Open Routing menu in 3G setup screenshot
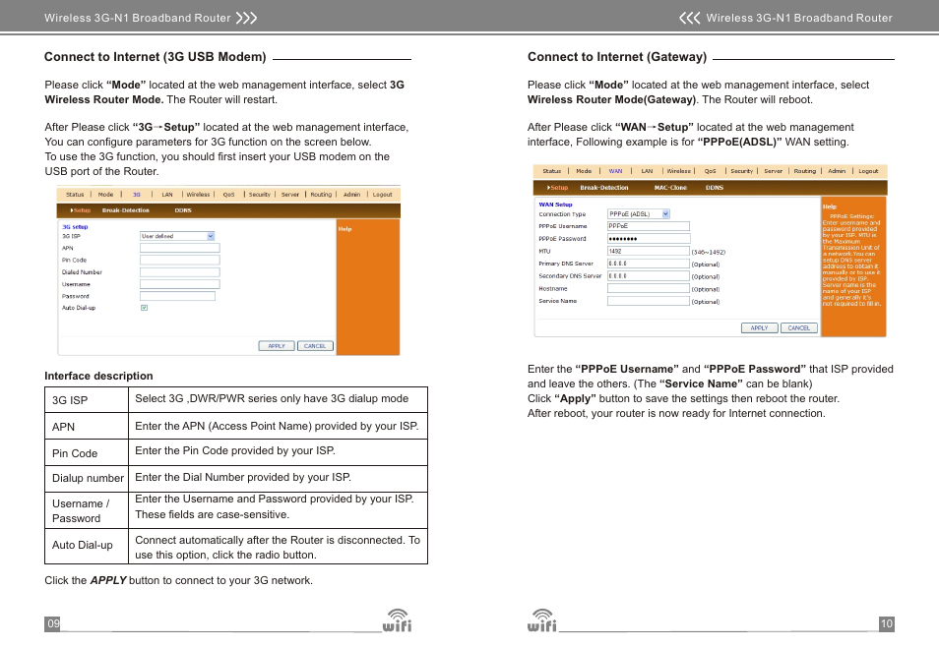 pos(321,195)
